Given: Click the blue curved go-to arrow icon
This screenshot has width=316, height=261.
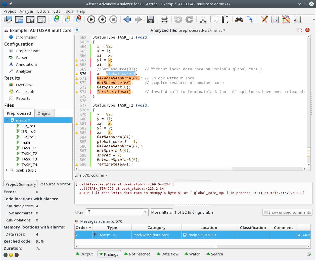Looking at the screenshot, I should pyautogui.click(x=250, y=19).
